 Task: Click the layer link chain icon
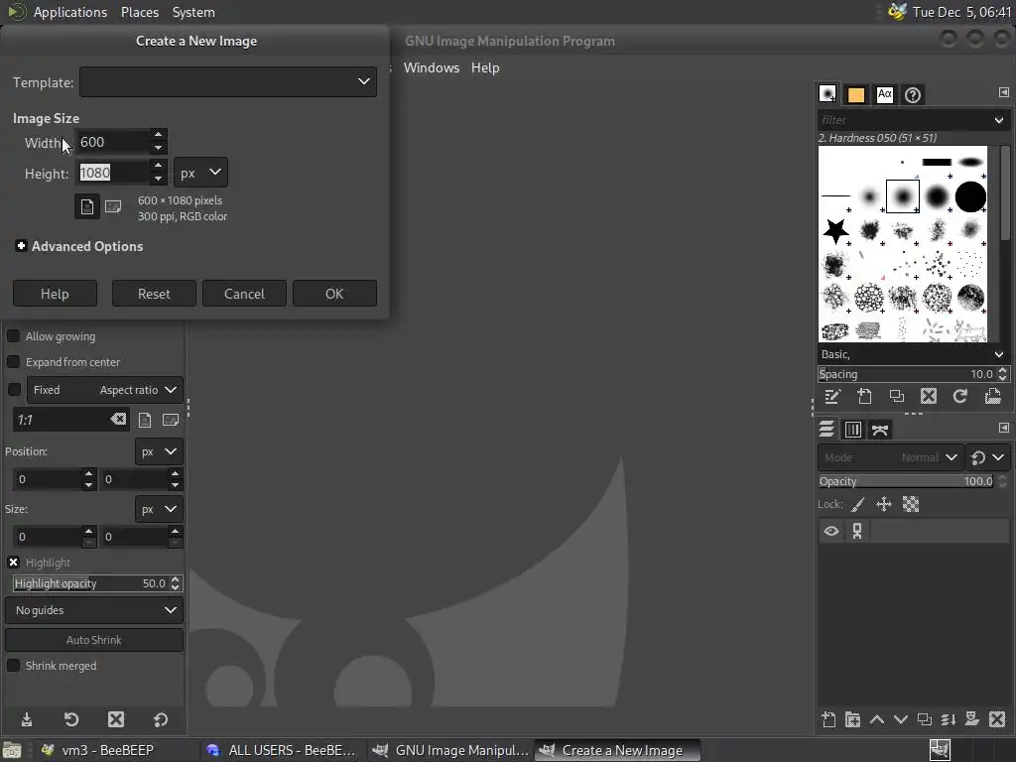857,532
